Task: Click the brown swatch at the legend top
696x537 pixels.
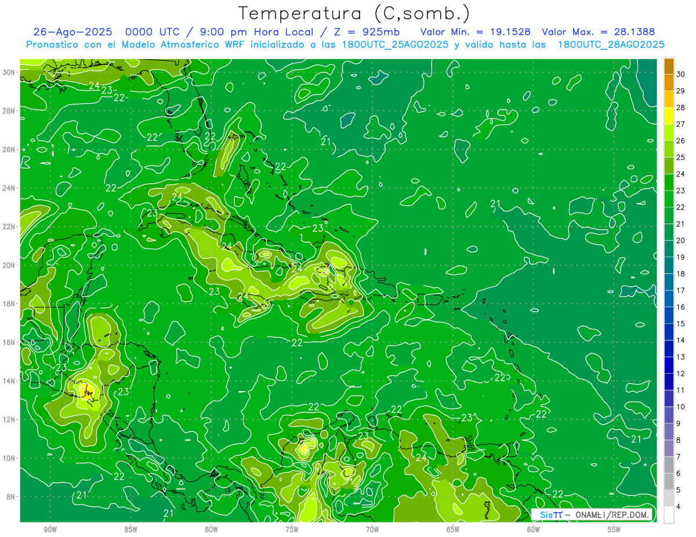Action: click(669, 66)
